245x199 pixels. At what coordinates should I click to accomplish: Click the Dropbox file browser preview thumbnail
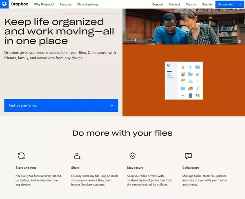[184, 80]
